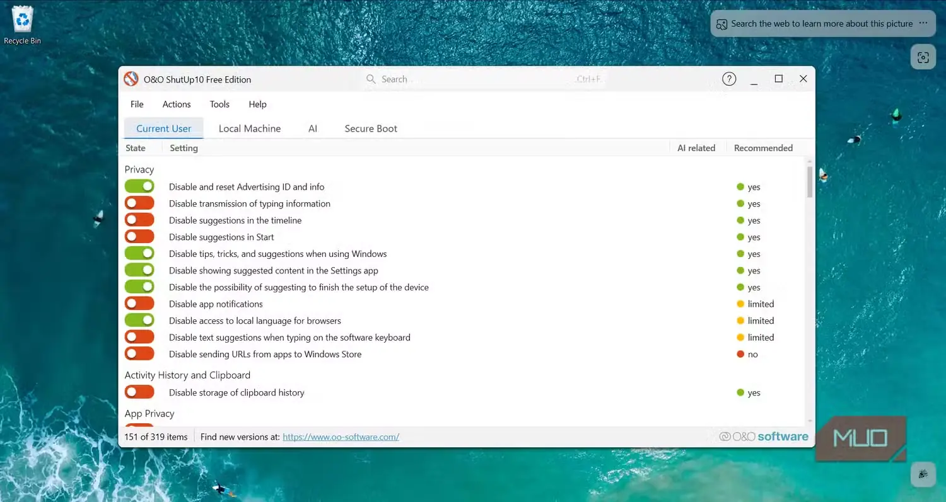Open the Actions menu

(177, 104)
